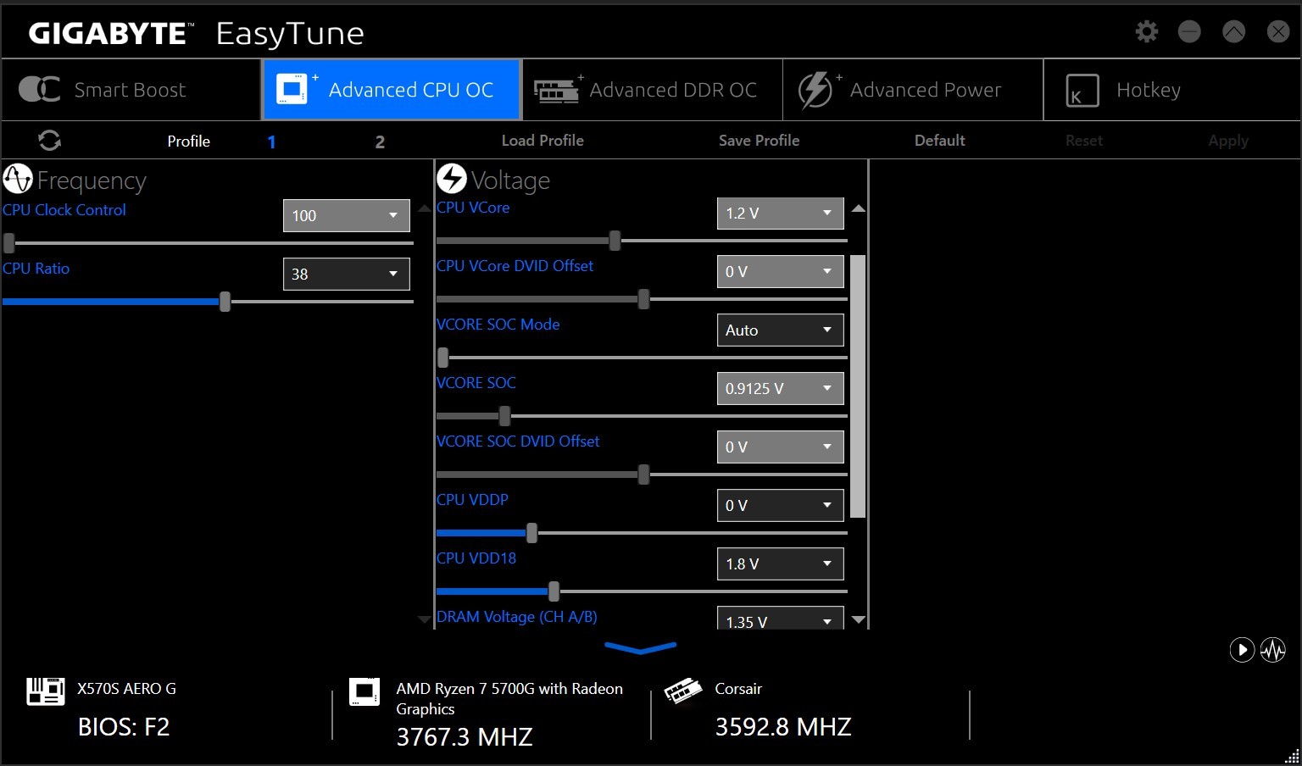Click the VCORE SOC Mode label
This screenshot has height=766, width=1302.
[x=498, y=325]
